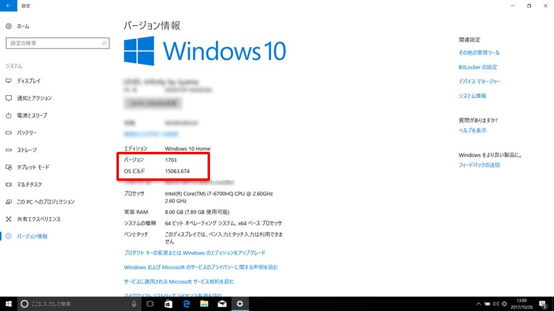Click system type value 64 ビット
554x311 pixels.
(x=223, y=223)
